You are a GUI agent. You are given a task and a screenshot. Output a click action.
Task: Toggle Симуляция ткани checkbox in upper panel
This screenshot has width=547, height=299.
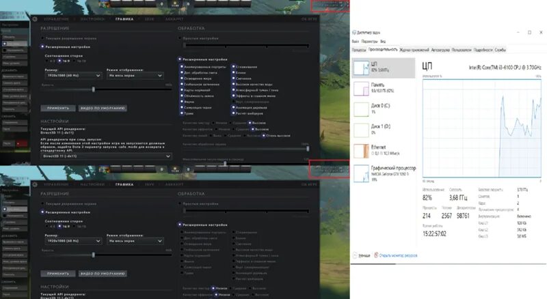[181, 107]
